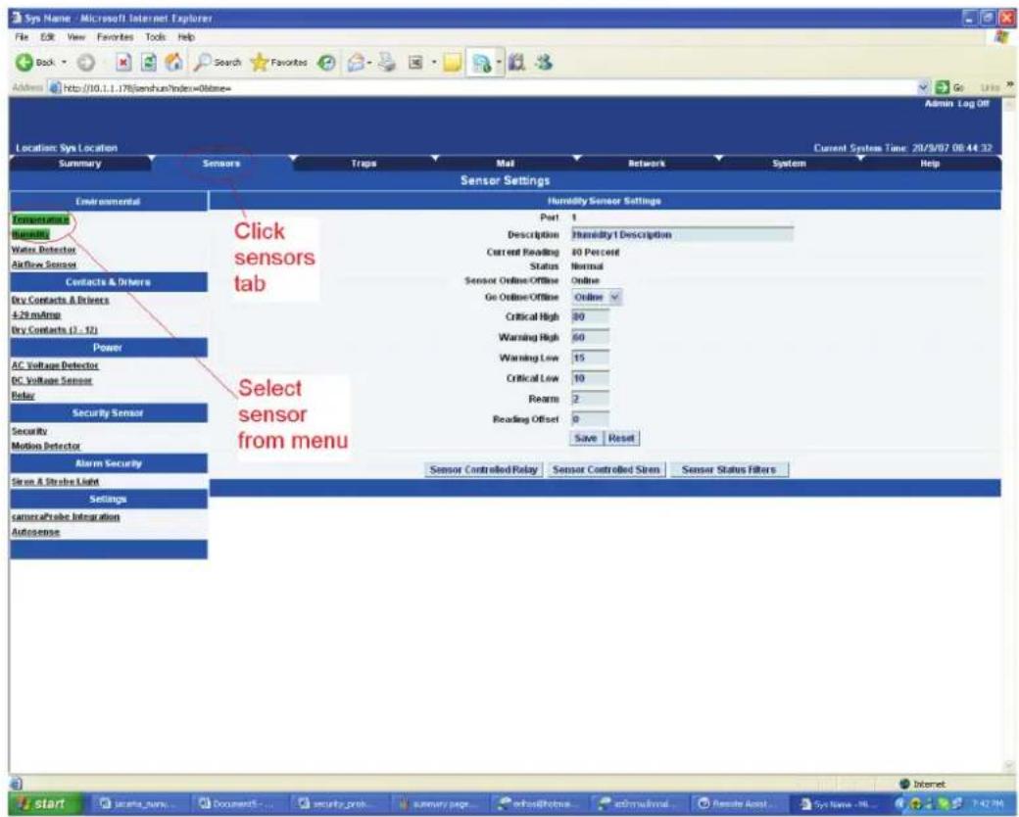Open the browser Help menu
1019x817 pixels.
pos(186,37)
